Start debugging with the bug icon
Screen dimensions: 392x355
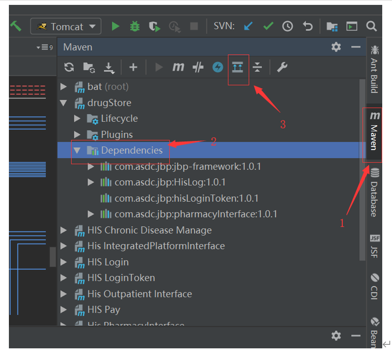coord(135,26)
